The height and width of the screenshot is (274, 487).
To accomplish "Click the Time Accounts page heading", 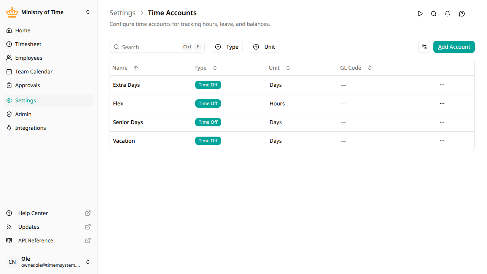I will click(x=172, y=13).
